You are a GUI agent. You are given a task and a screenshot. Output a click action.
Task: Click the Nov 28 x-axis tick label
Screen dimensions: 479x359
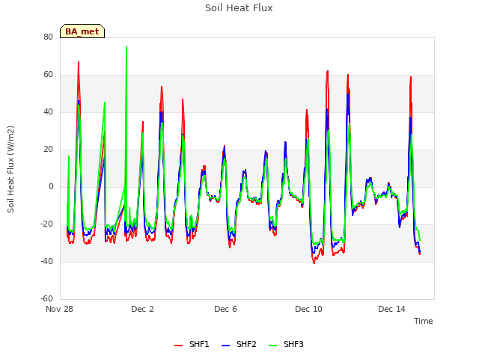(x=59, y=309)
